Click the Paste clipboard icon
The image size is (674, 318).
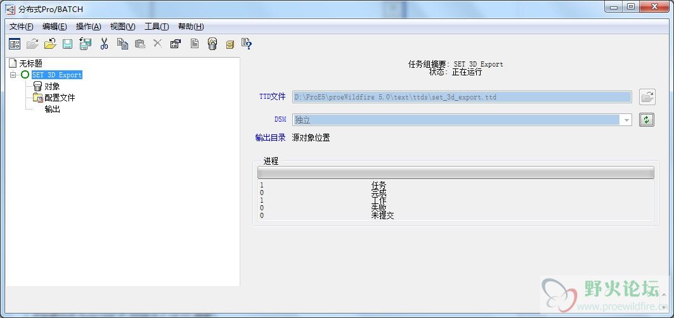coord(139,44)
